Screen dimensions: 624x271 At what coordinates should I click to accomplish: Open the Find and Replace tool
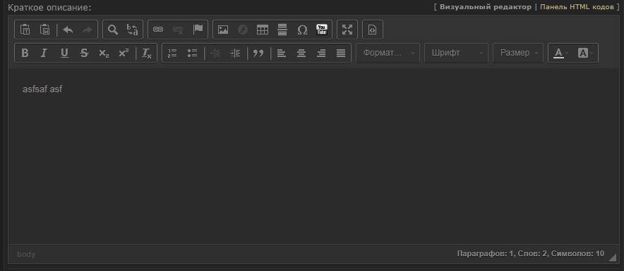(133, 30)
